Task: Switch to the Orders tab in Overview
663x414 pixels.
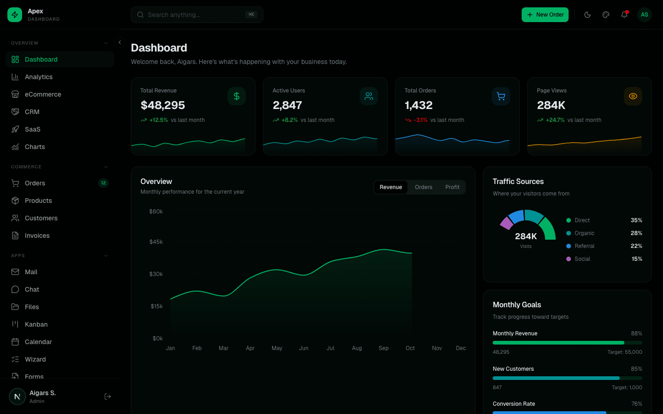Action: pos(423,187)
